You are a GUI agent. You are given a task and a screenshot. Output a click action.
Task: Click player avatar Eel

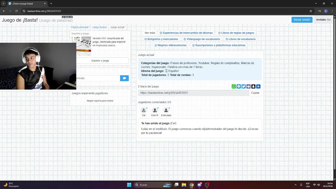[144, 111]
